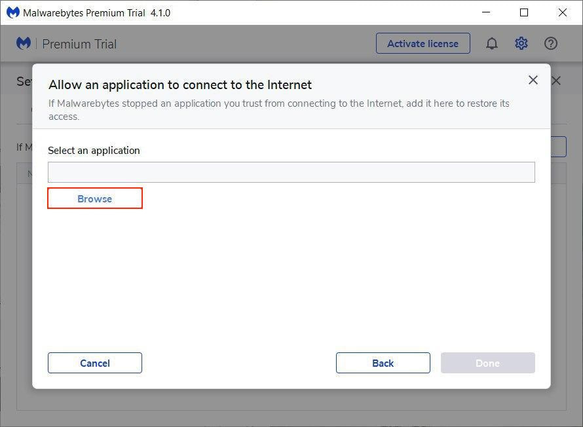Click the dialog description about restoring access
The height and width of the screenshot is (427, 583).
[x=278, y=109]
